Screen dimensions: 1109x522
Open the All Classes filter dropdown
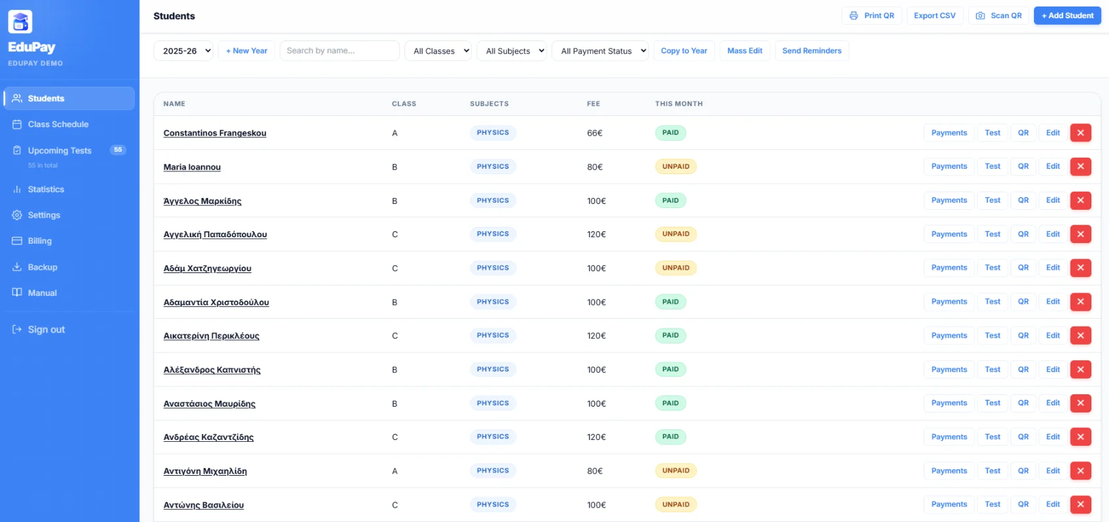[x=438, y=51]
